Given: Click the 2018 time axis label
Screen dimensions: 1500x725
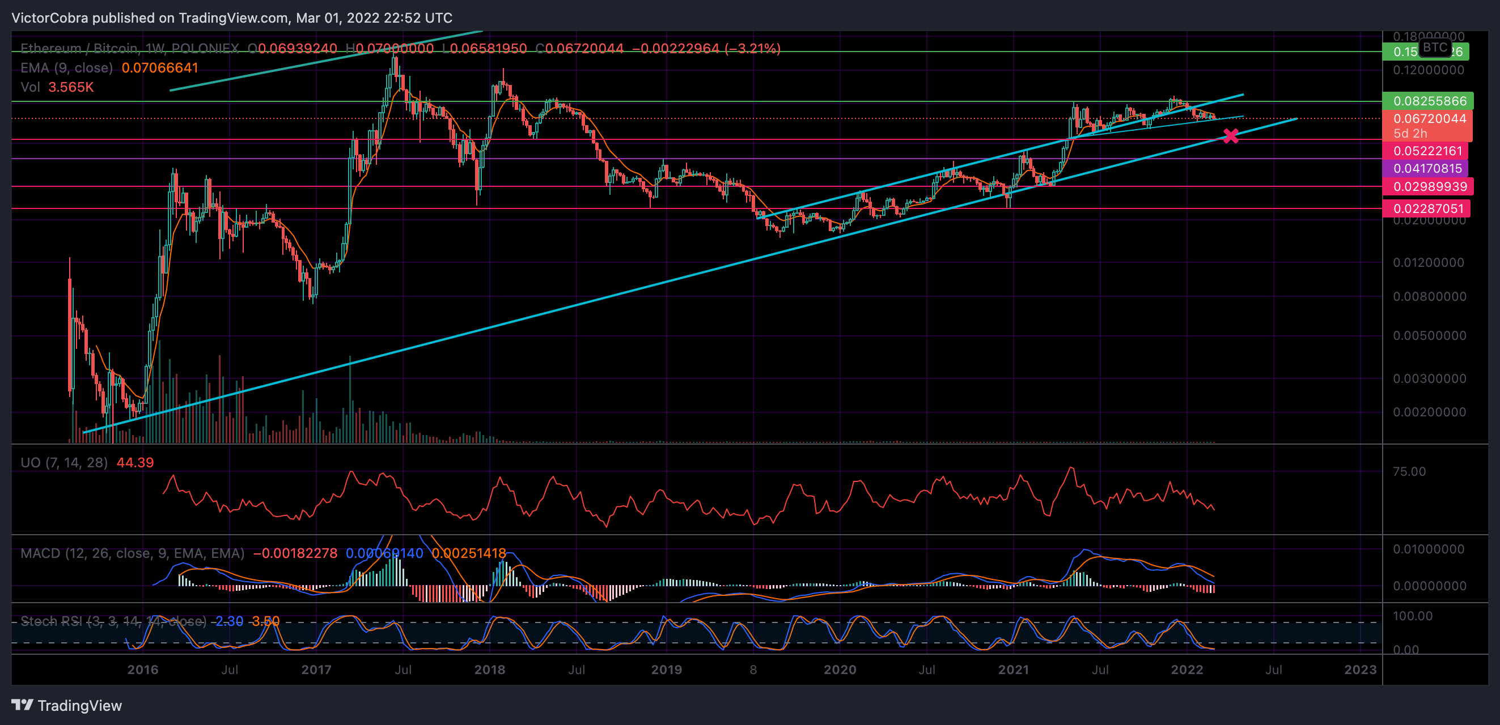Looking at the screenshot, I should click(490, 669).
